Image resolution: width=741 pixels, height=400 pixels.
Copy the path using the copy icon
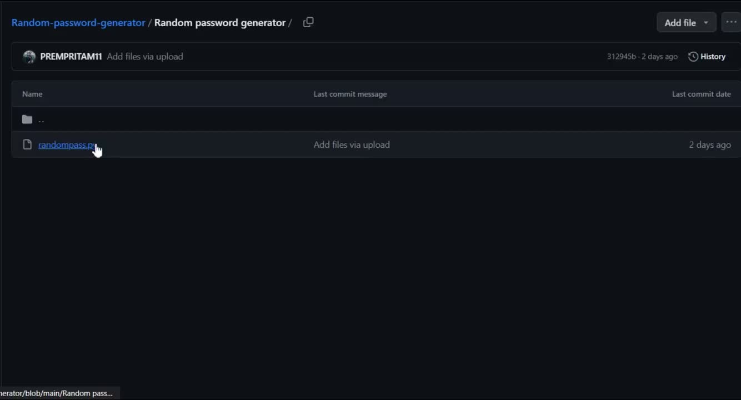tap(308, 22)
